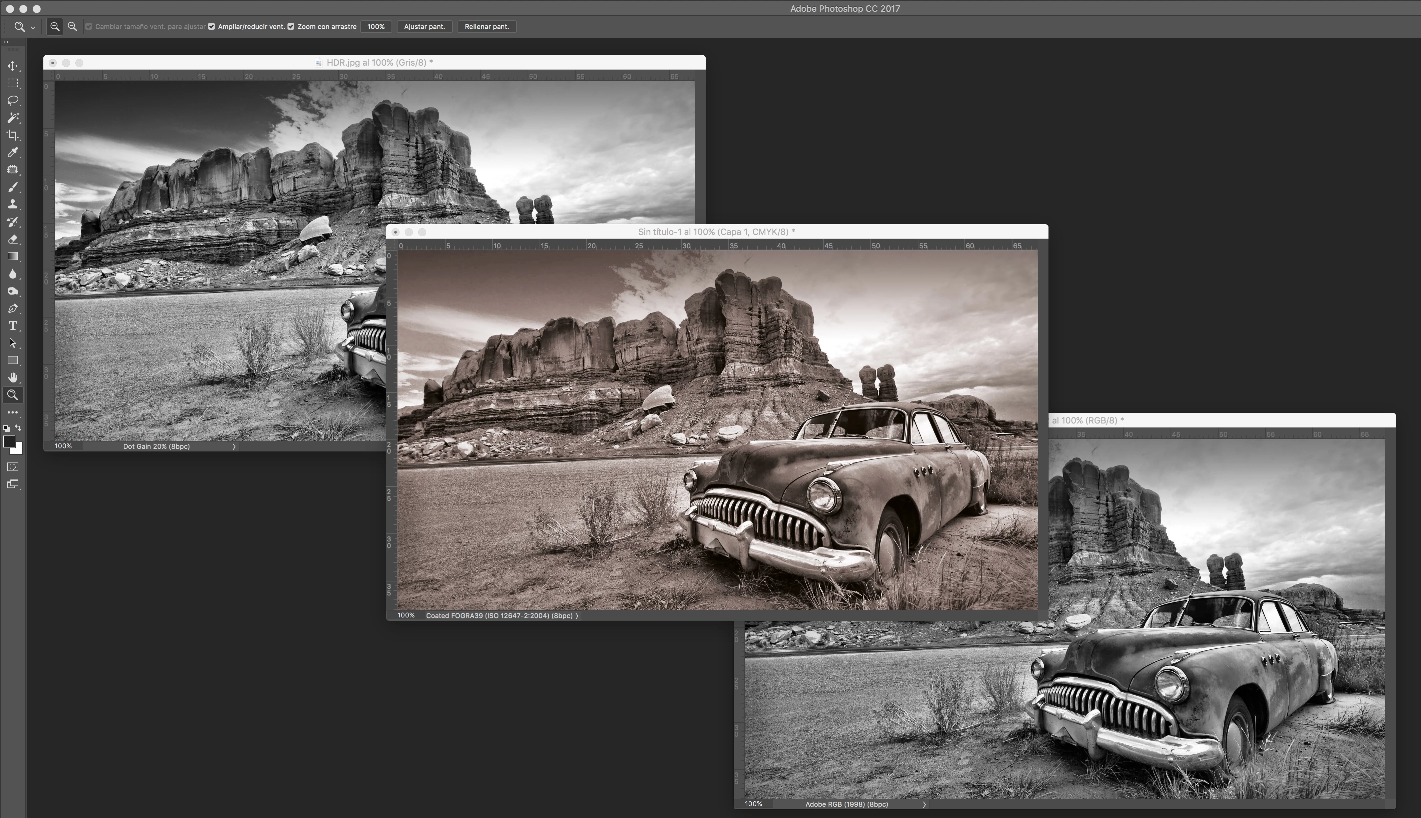Select the Lasso tool
This screenshot has height=818, width=1421.
coord(12,101)
